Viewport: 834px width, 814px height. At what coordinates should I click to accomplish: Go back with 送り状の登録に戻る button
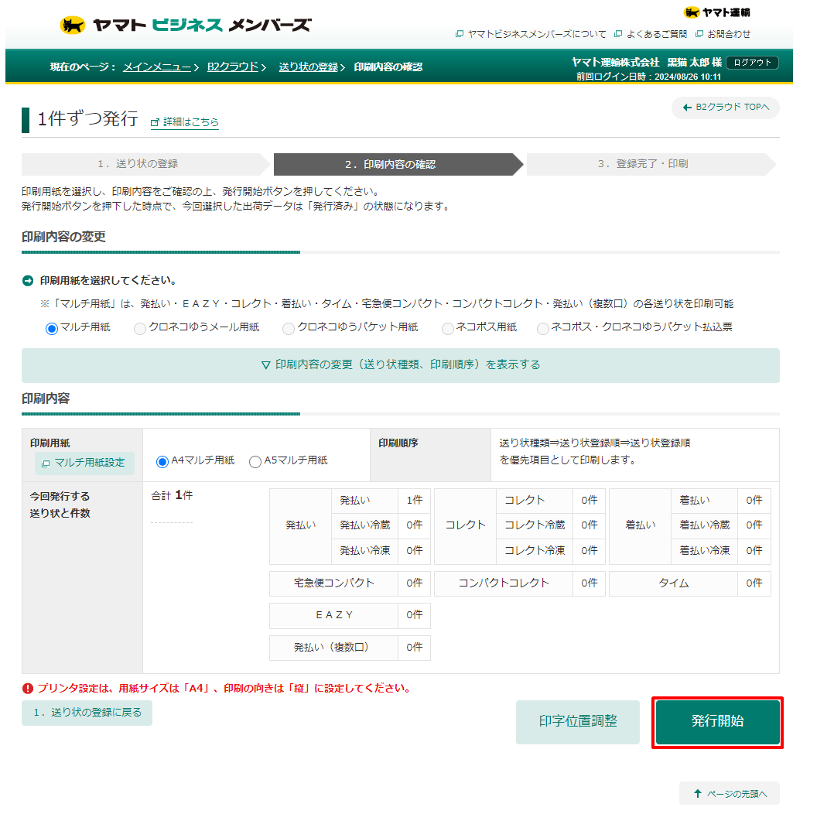[87, 713]
